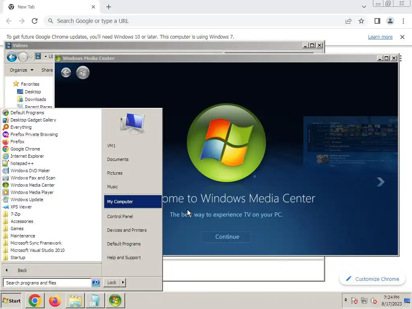The height and width of the screenshot is (309, 412).
Task: Click Customize Chrome
Action: pos(372,279)
